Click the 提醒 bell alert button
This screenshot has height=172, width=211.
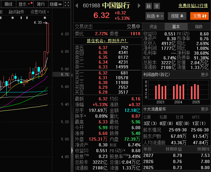pos(177,16)
